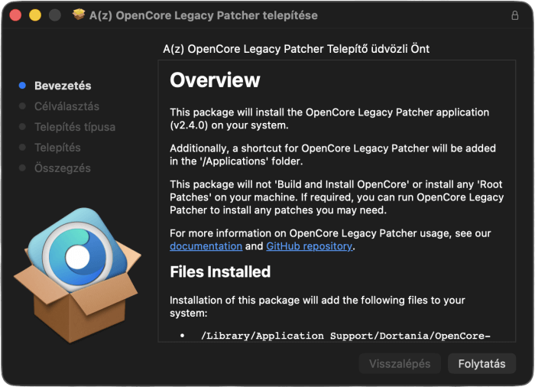The height and width of the screenshot is (387, 535).
Task: Click the Folytatás button to continue
Action: click(x=481, y=364)
